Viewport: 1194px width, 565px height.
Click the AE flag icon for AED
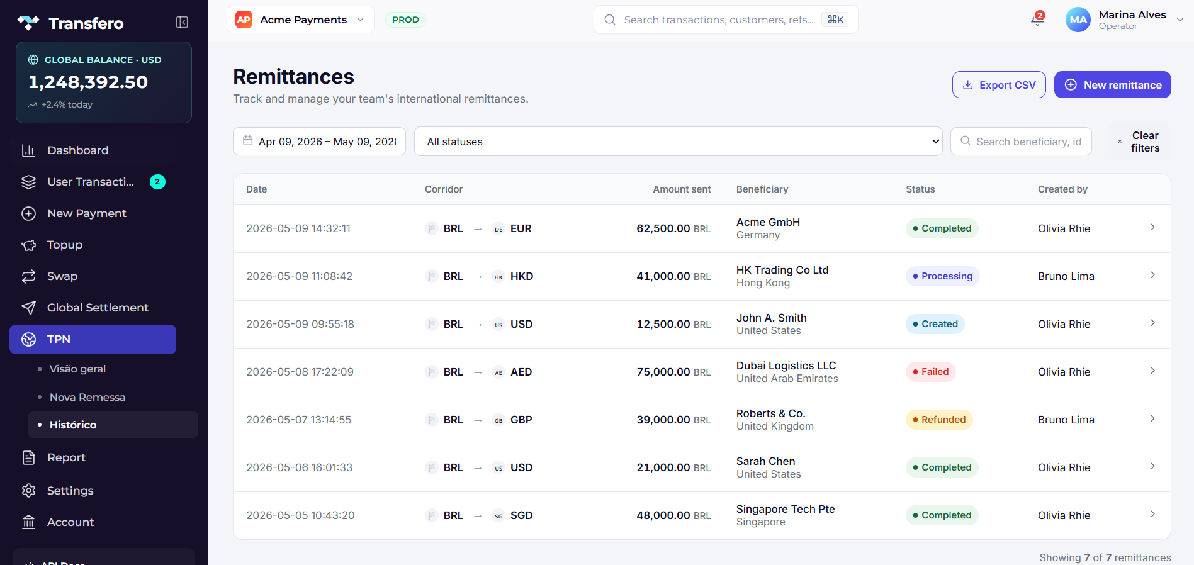pyautogui.click(x=498, y=372)
